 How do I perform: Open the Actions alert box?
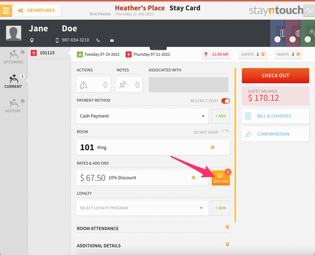(x=93, y=85)
